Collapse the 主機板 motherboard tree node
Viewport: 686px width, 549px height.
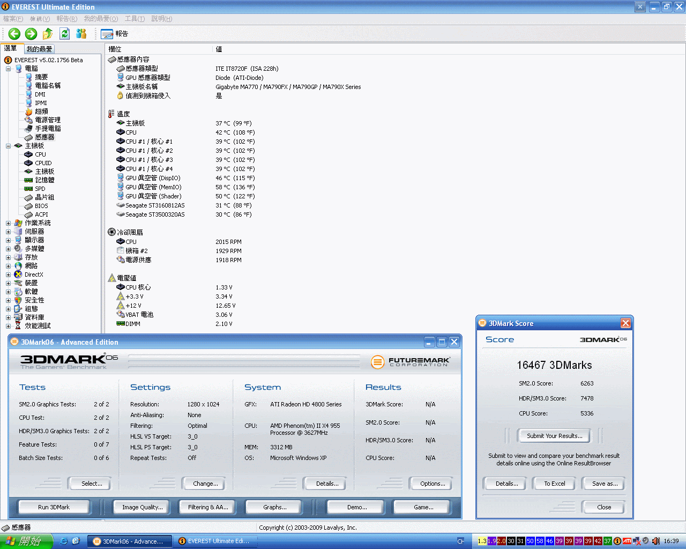(8, 146)
